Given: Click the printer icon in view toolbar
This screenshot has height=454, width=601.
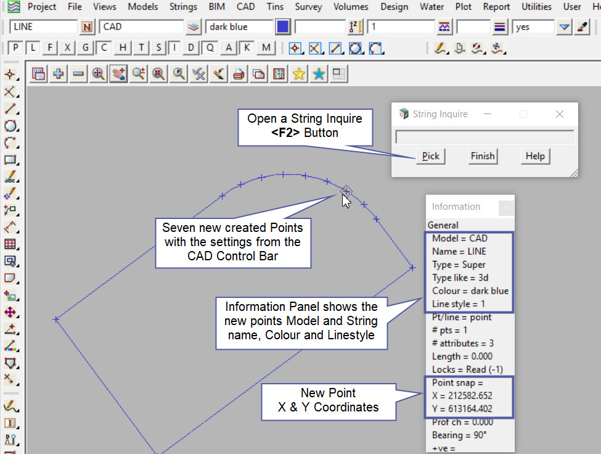Looking at the screenshot, I should 239,74.
